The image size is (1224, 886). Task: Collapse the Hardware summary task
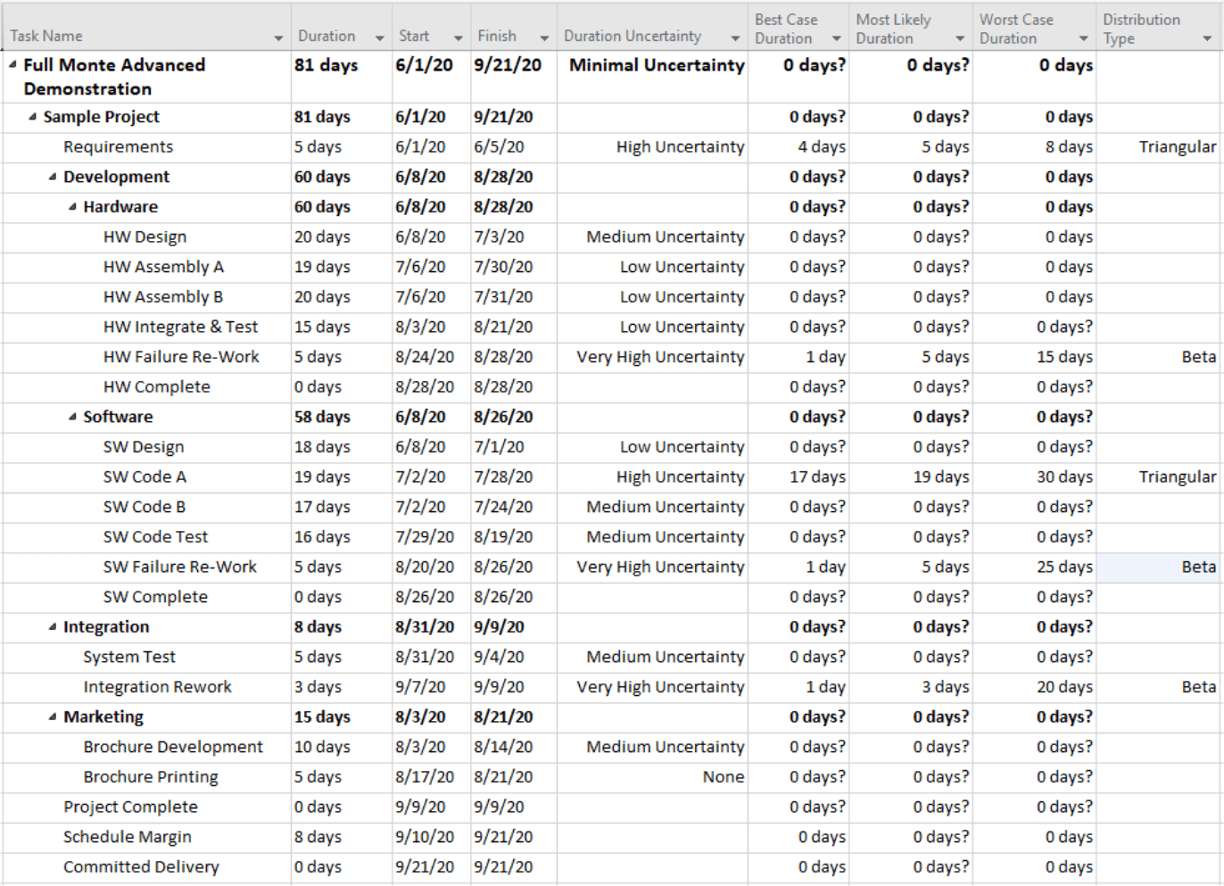72,207
